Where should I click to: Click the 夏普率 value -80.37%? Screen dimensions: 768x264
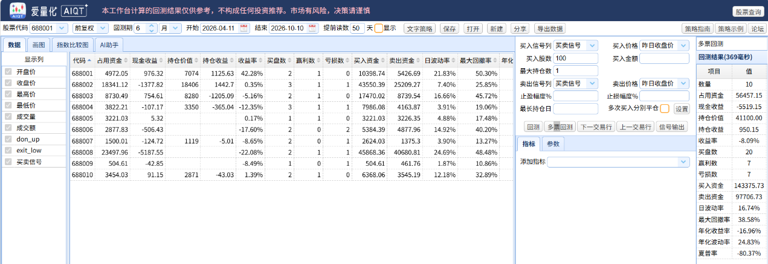(747, 254)
